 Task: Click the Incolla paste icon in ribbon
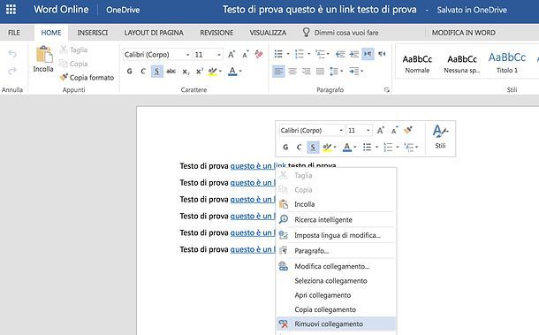coord(43,54)
